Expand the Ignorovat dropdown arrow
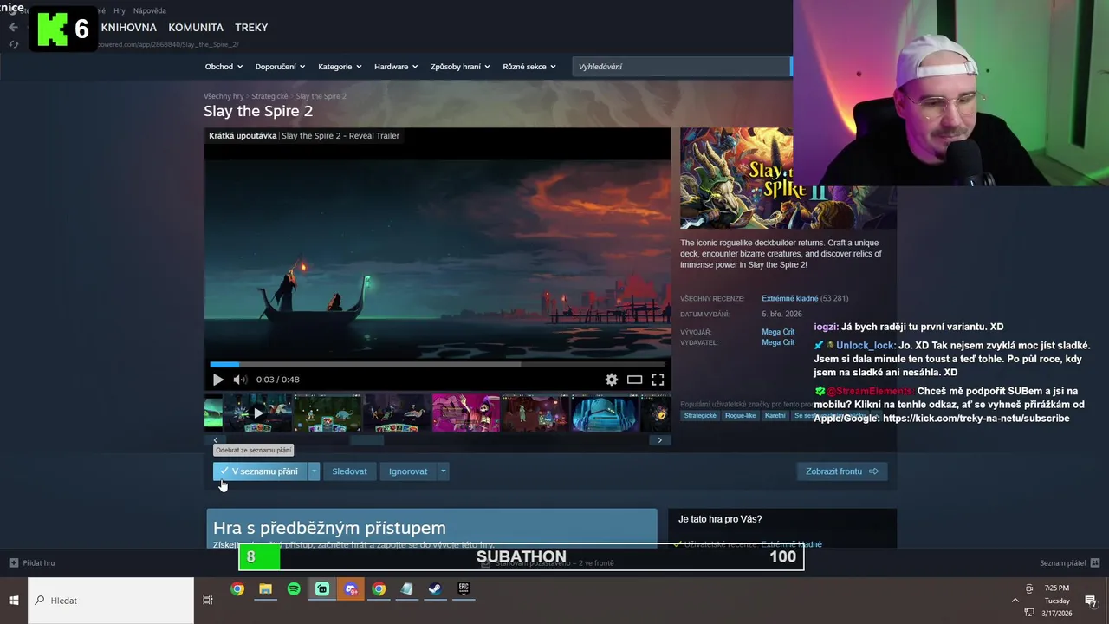Viewport: 1109px width, 624px height. (443, 471)
